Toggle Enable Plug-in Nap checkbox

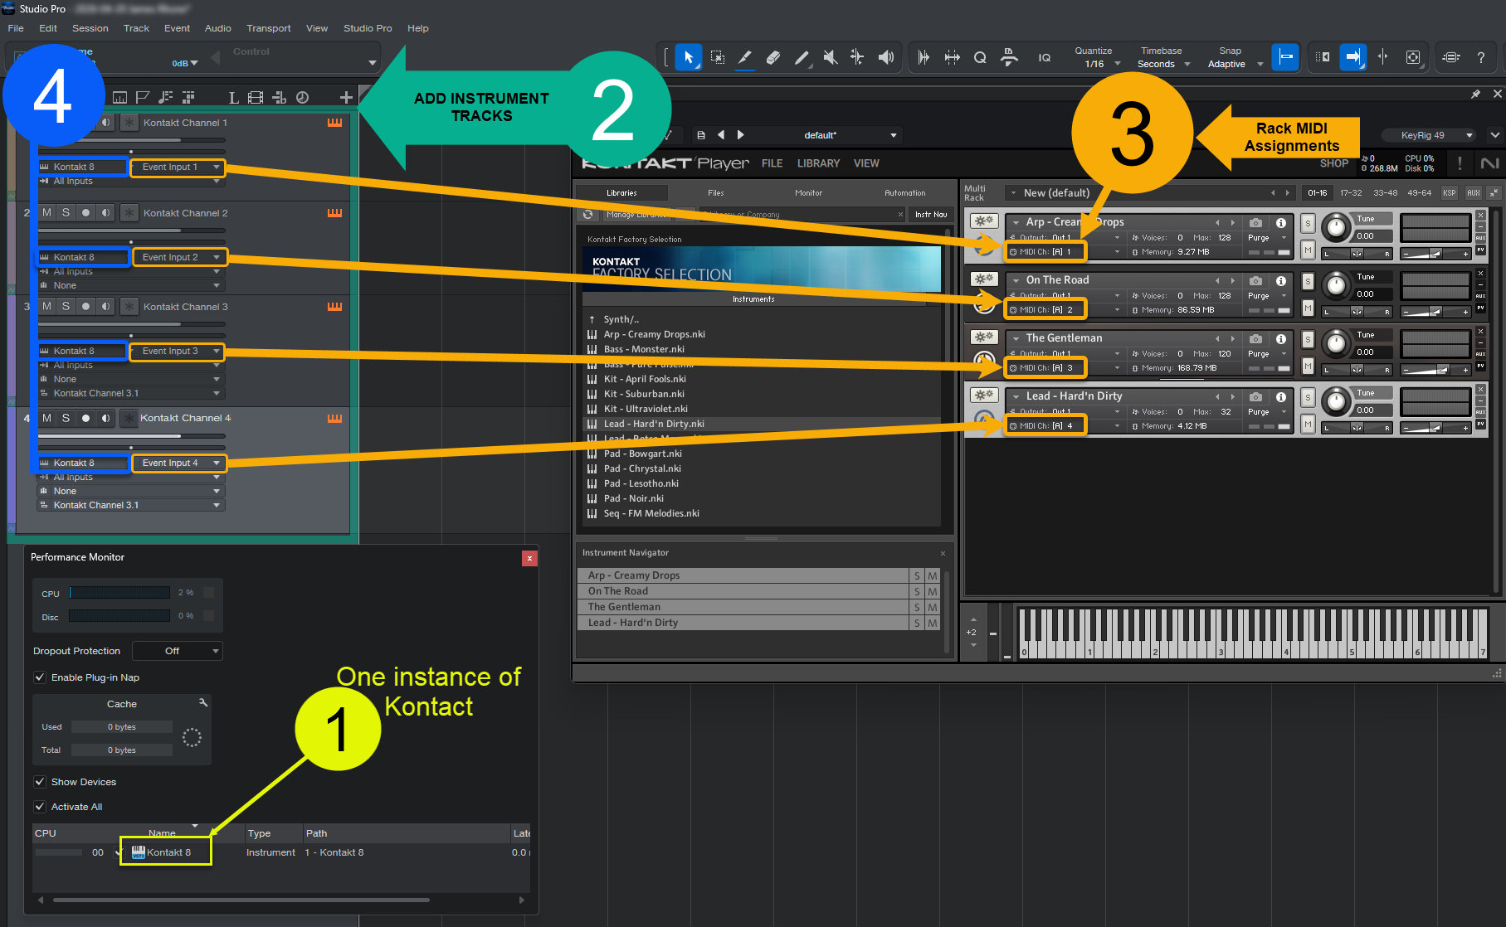[40, 677]
